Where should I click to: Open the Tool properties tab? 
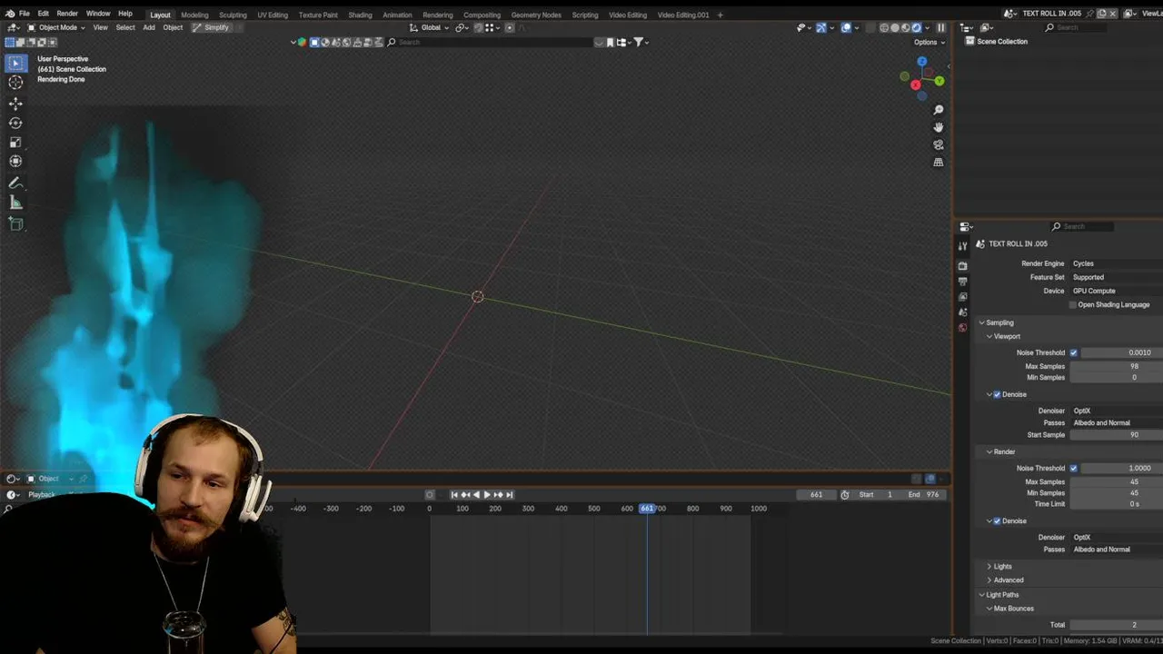963,246
